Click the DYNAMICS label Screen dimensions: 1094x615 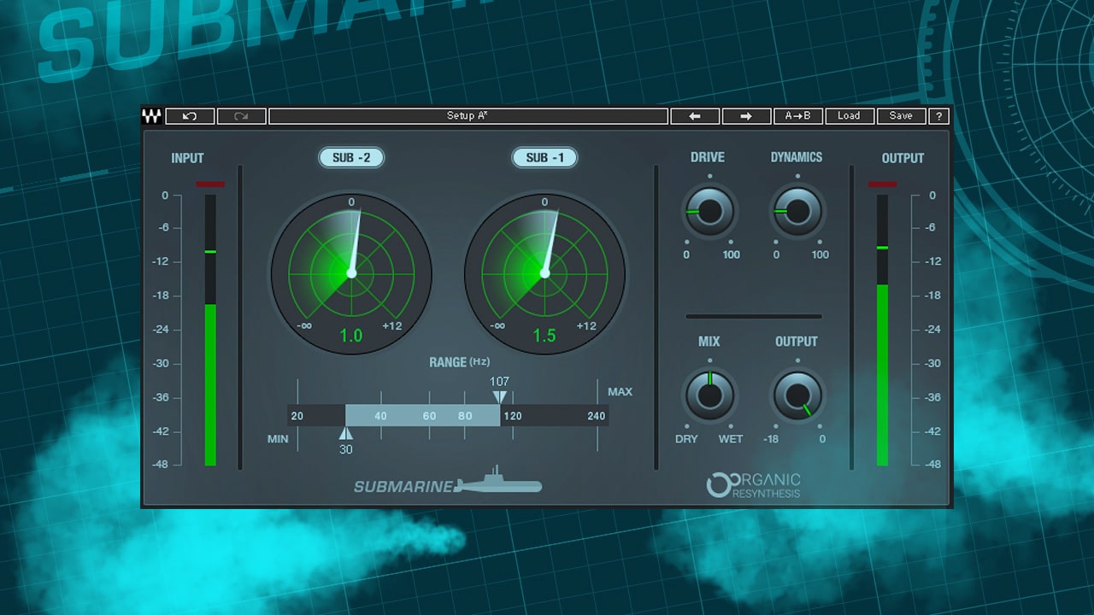(797, 157)
